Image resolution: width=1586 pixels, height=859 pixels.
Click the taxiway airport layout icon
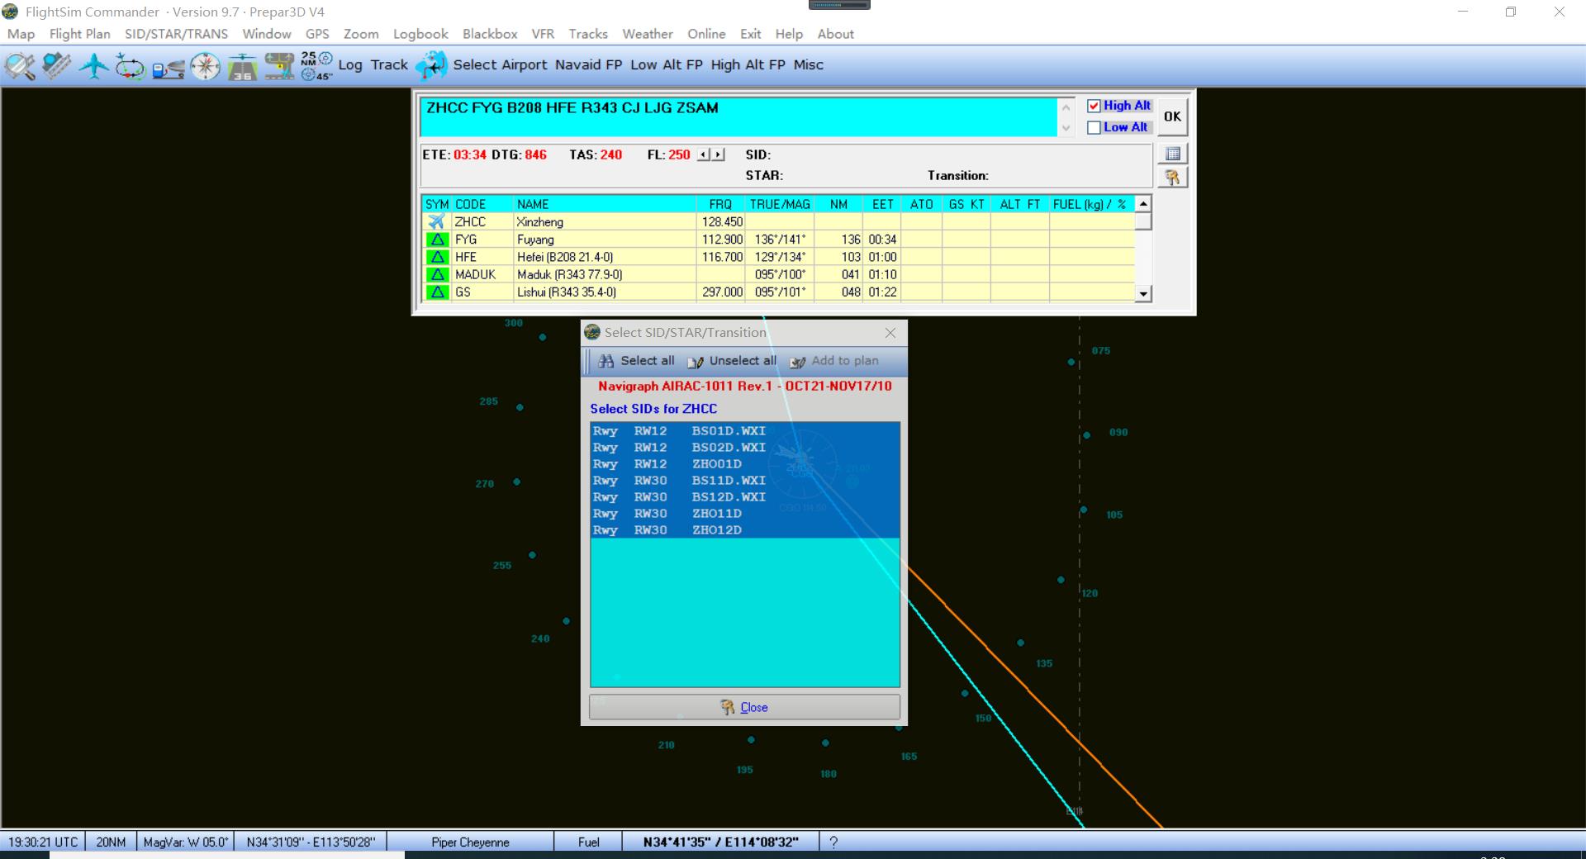coord(280,66)
